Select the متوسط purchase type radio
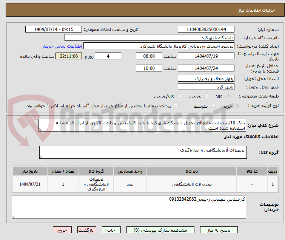Image resolution: width=285 pixels, height=240 pixels. coord(213,105)
